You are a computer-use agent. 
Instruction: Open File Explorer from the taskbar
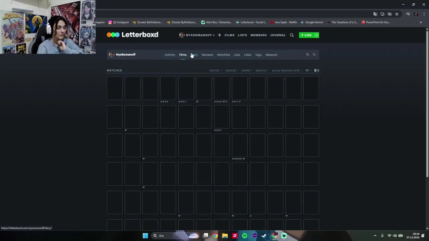(225, 236)
